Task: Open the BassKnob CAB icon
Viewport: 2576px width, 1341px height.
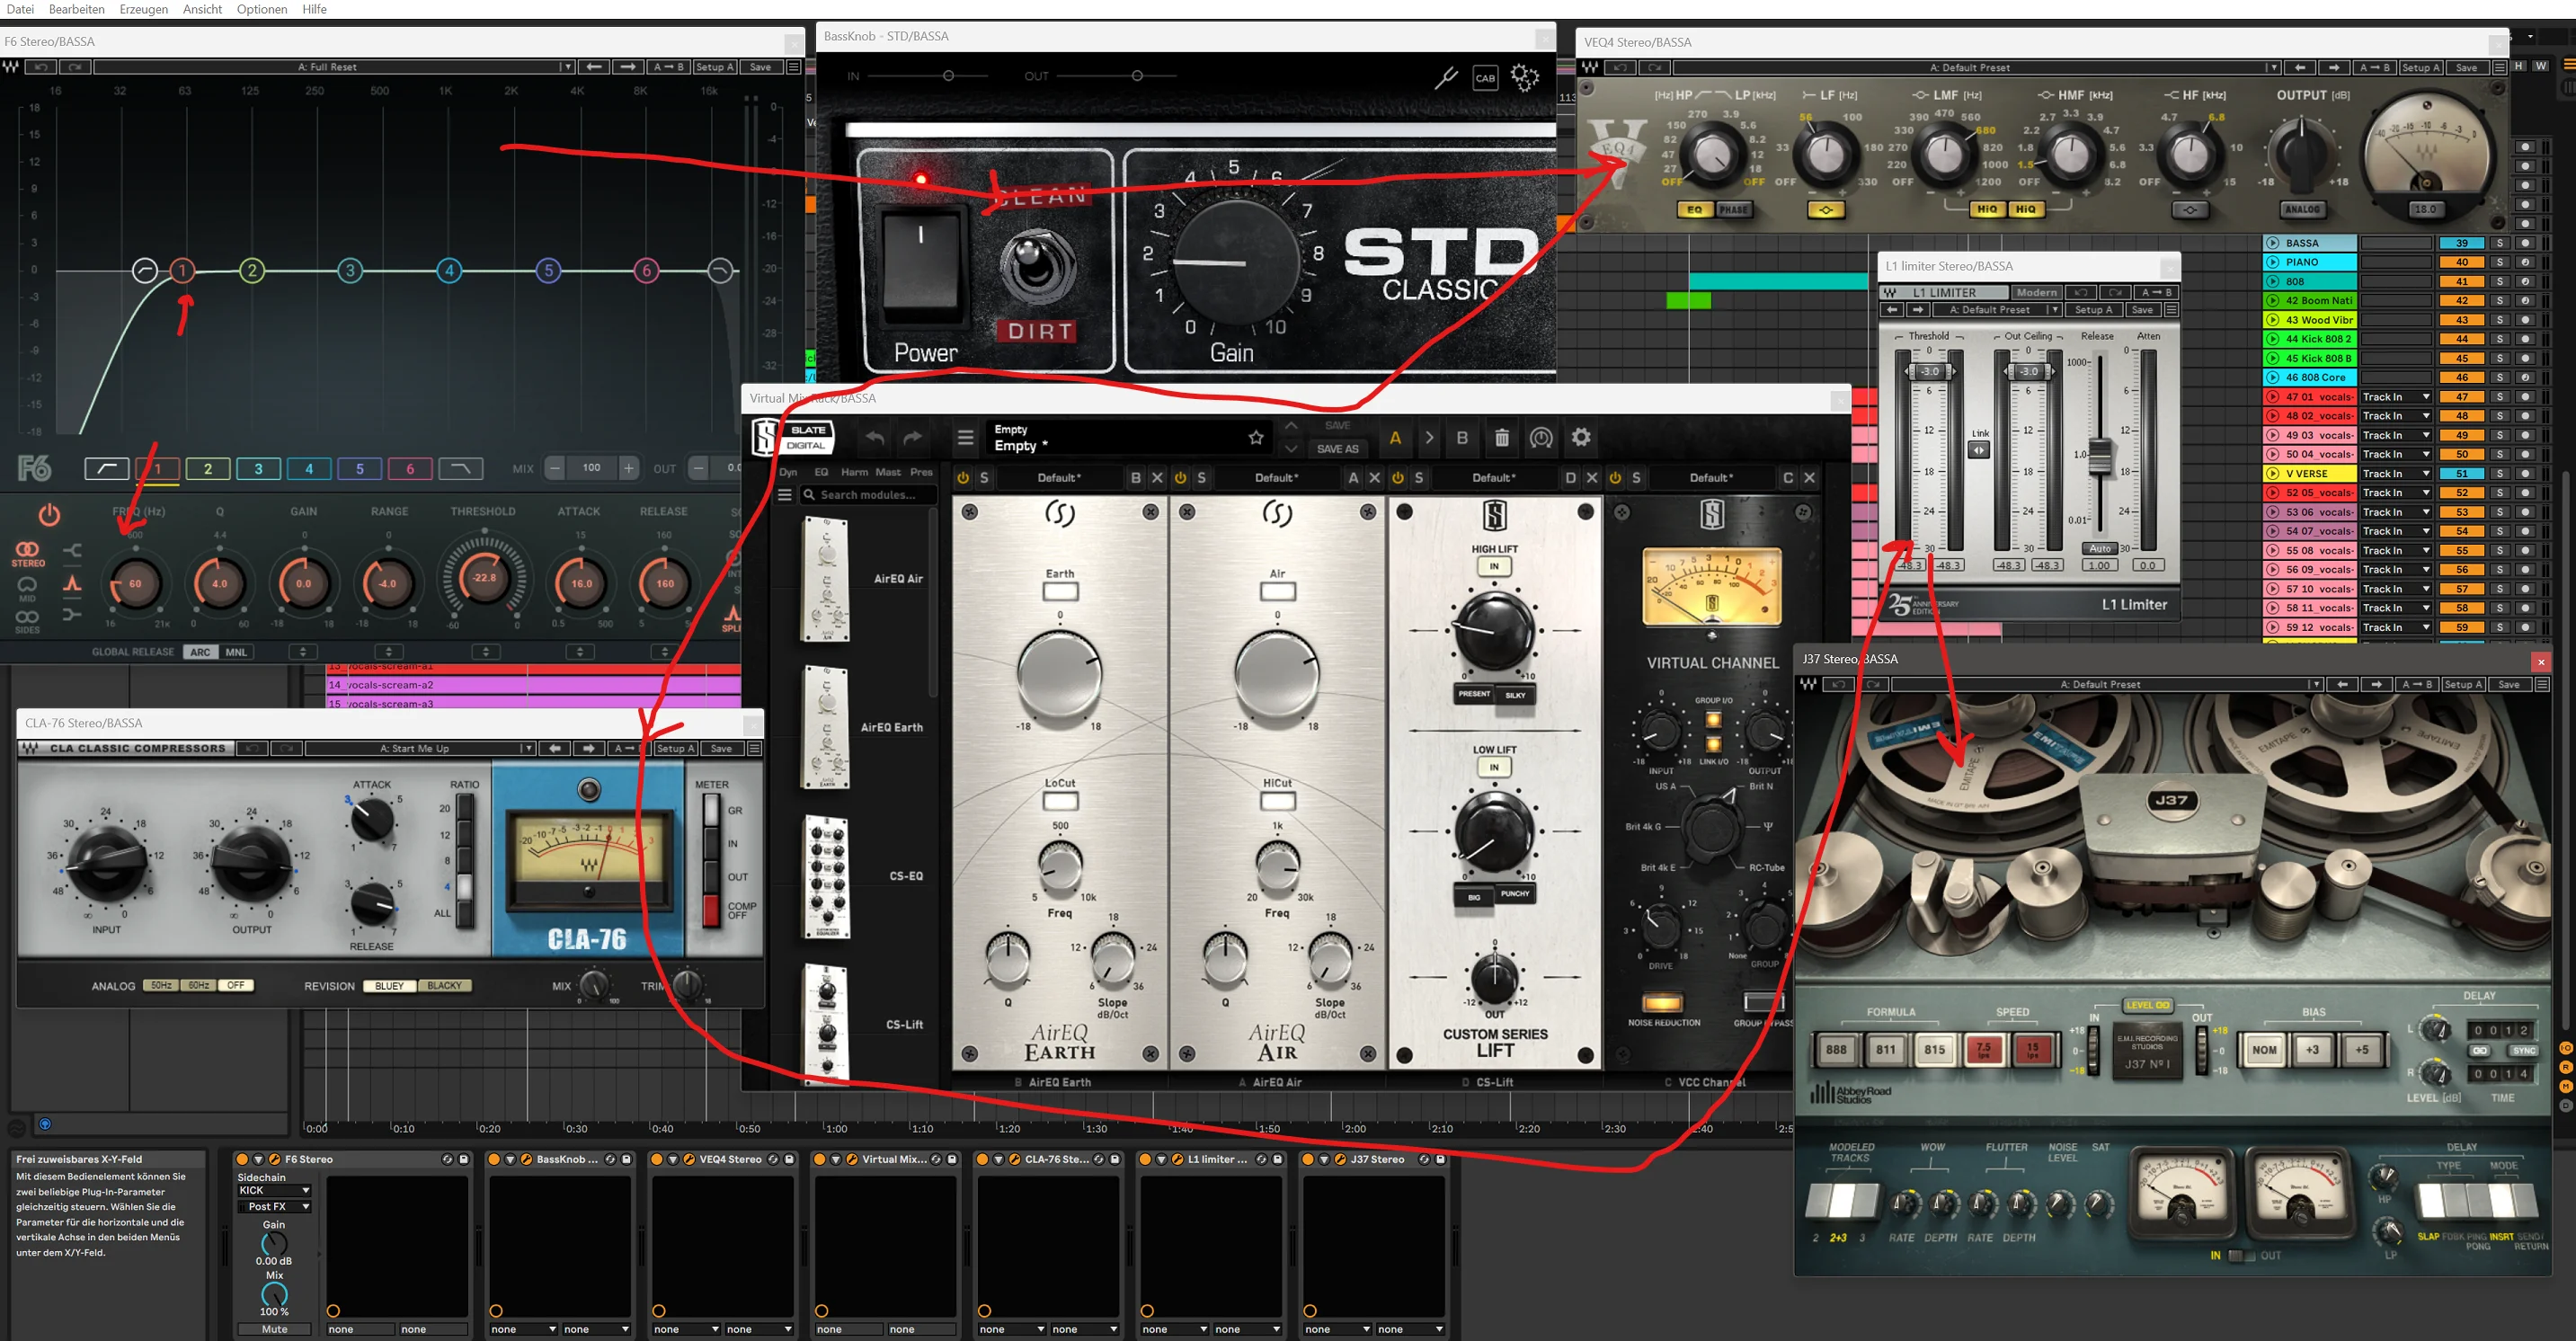Action: pos(1485,78)
